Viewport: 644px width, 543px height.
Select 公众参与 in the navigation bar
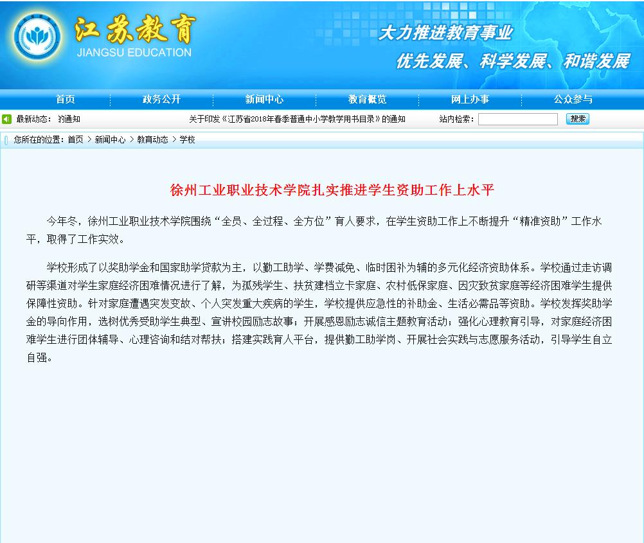[573, 100]
